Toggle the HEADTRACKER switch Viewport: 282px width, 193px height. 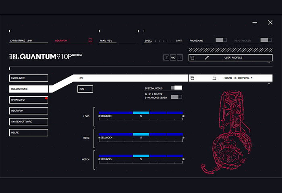[266, 40]
